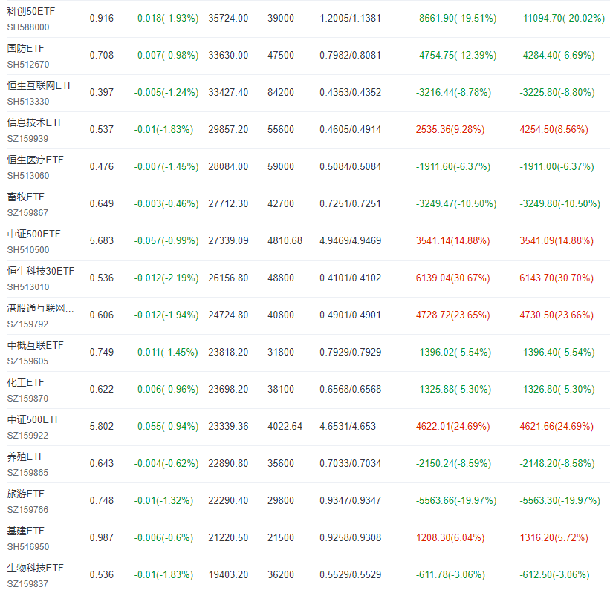Select code SH513010
This screenshot has width=610, height=593.
click(x=28, y=286)
